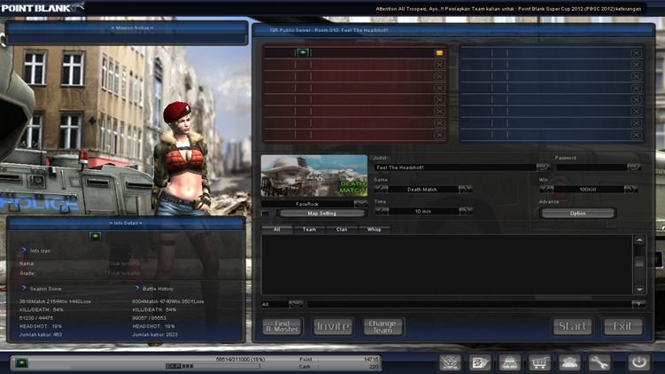Switch to the Whisp chat tab
This screenshot has height=374, width=665.
point(374,230)
